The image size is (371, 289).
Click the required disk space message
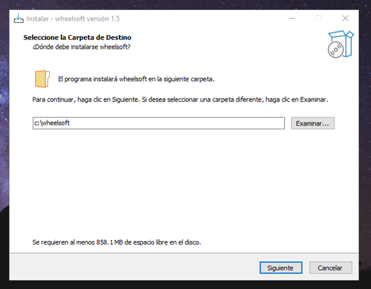click(116, 242)
